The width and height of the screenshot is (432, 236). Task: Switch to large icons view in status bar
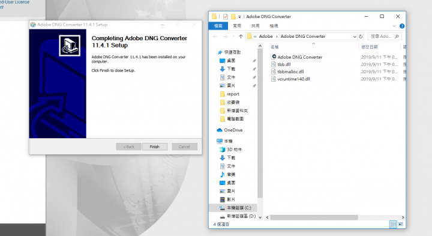401,224
